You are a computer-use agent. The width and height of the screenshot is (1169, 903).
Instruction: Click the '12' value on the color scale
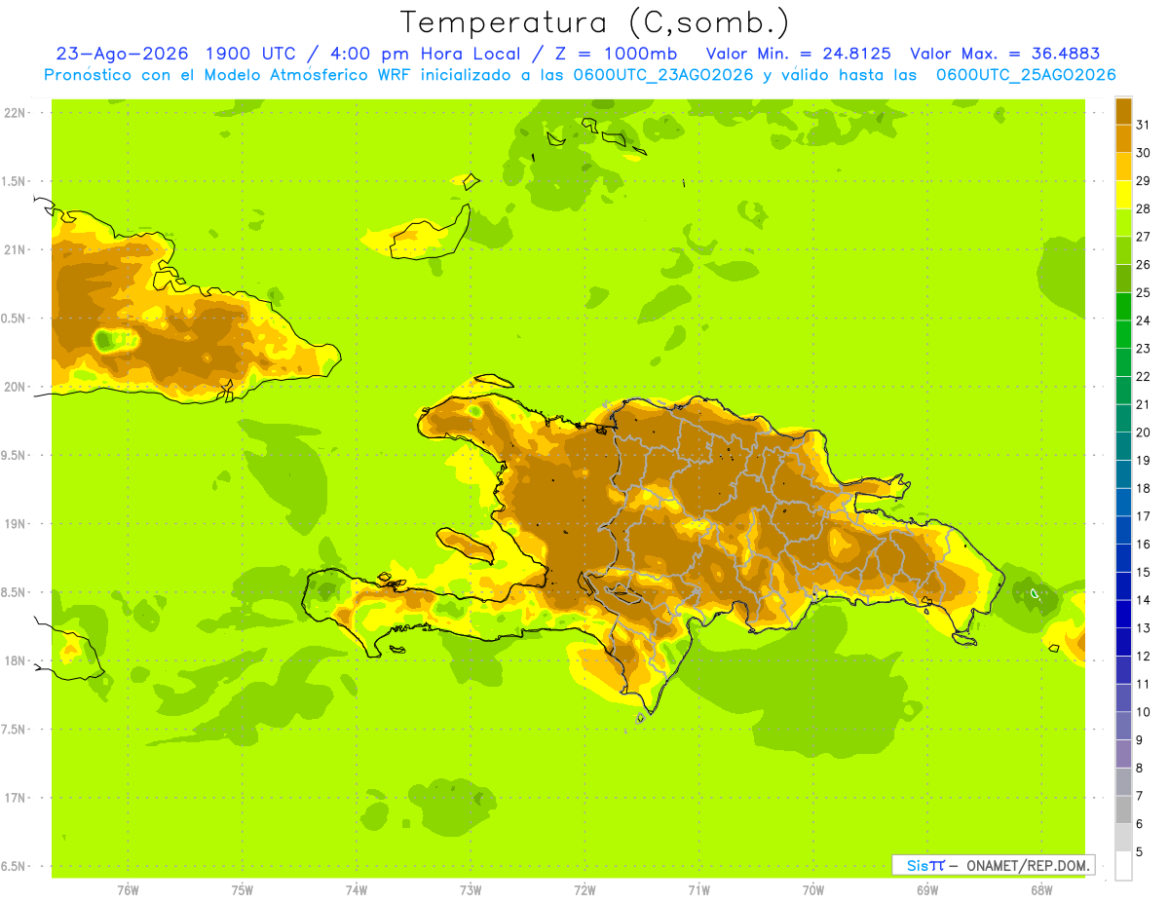[1144, 656]
